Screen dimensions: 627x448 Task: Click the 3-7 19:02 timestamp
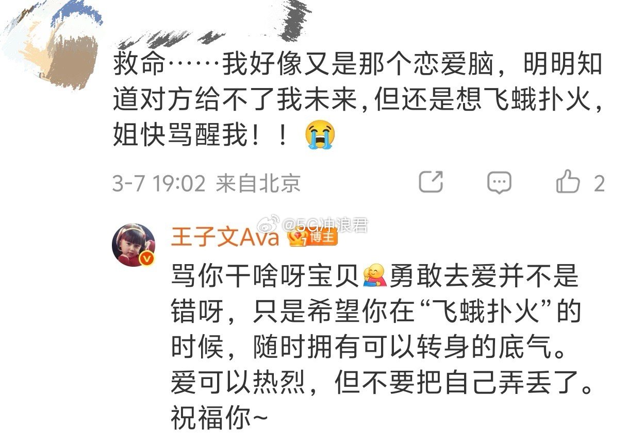(x=159, y=183)
